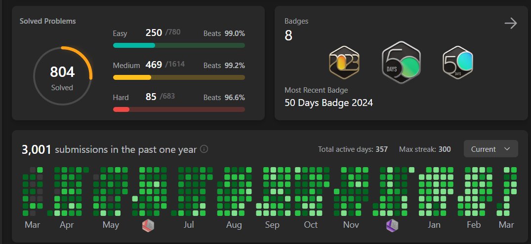This screenshot has height=244, width=531.
Task: Click the 'May' month label
Action: point(111,225)
